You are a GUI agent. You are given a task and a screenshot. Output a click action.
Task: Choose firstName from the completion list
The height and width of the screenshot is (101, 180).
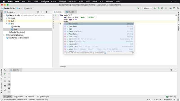99,24
